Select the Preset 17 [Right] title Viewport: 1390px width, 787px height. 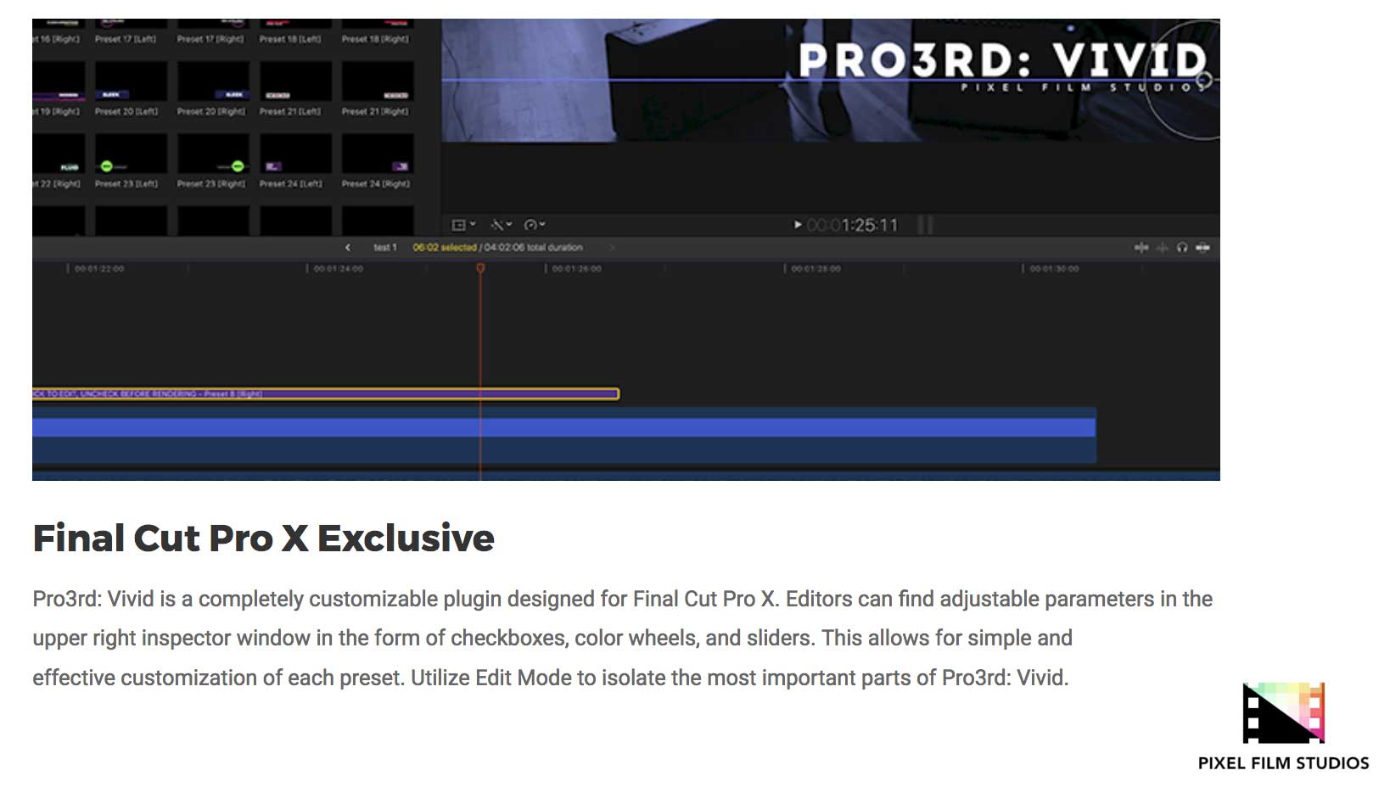click(210, 39)
